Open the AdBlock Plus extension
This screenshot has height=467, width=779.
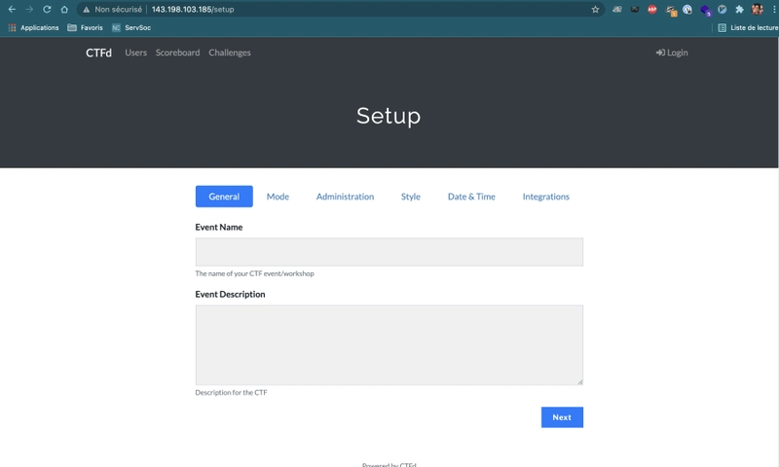[x=652, y=9]
